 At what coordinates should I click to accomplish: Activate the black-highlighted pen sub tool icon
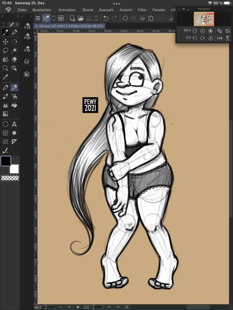coord(5,32)
